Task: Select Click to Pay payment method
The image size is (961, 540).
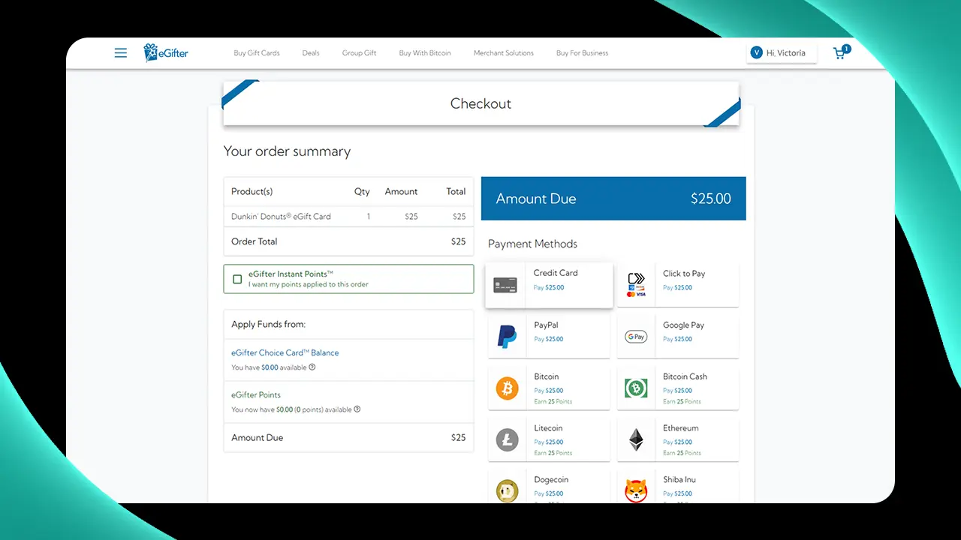Action: tap(678, 285)
